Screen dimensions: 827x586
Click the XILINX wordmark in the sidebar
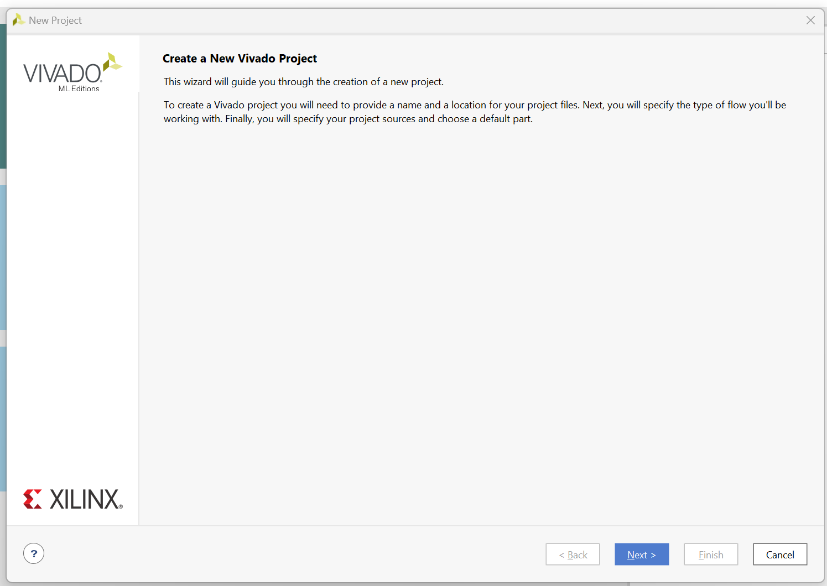click(x=83, y=499)
